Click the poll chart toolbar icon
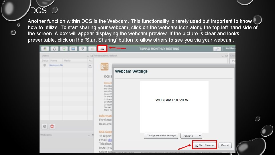This screenshot has width=275, height=155. coord(92,49)
